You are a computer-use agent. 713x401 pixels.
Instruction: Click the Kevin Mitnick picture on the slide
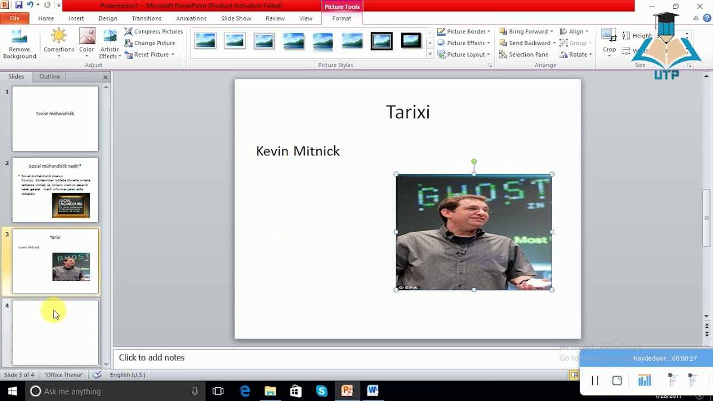coord(474,232)
